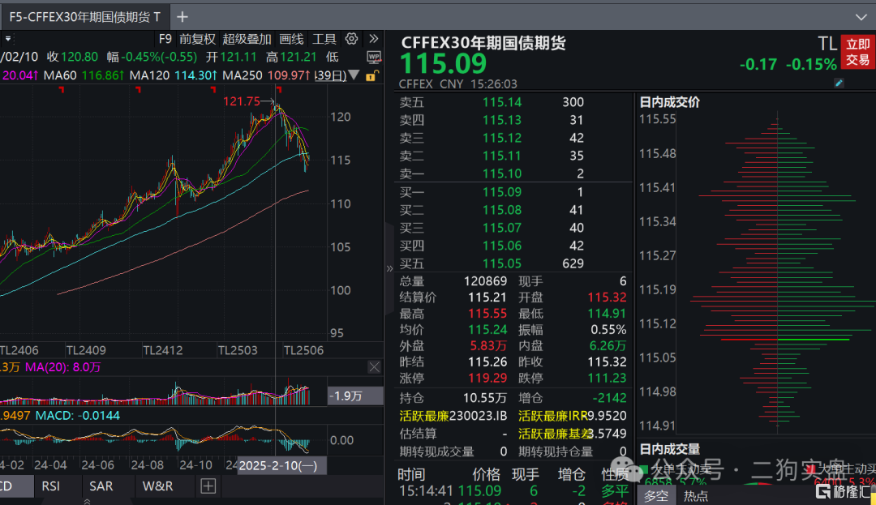
Task: Open chart settings gear icon
Action: [351, 38]
